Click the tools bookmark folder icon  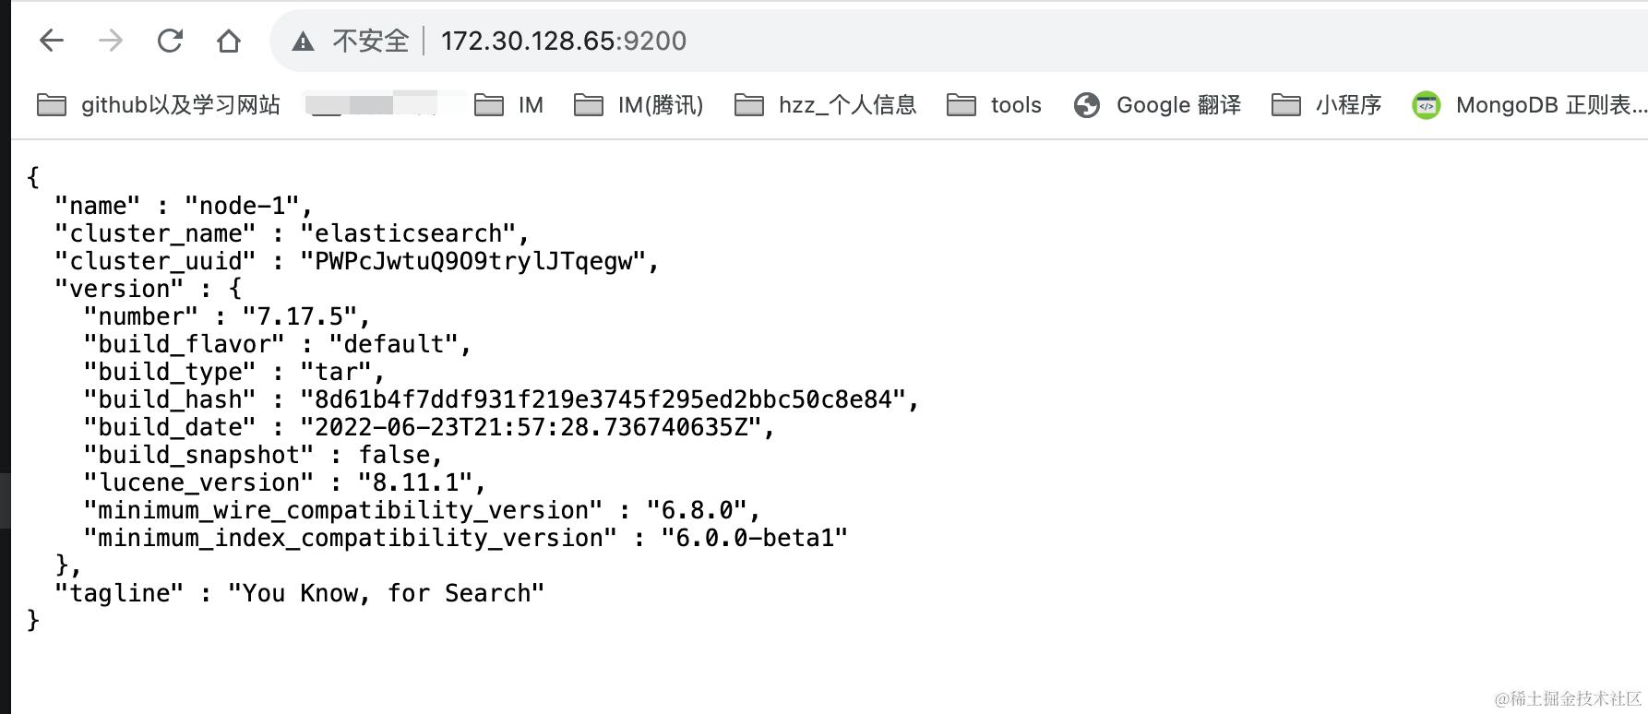pyautogui.click(x=961, y=105)
